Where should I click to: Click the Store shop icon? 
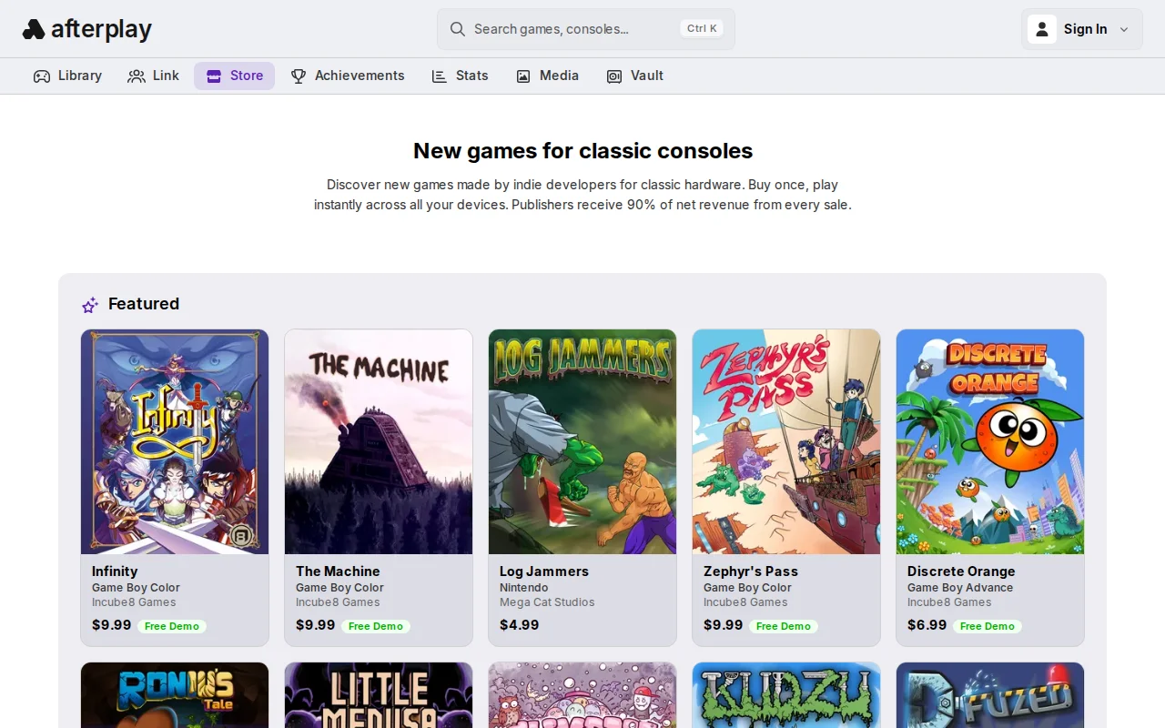tap(214, 76)
